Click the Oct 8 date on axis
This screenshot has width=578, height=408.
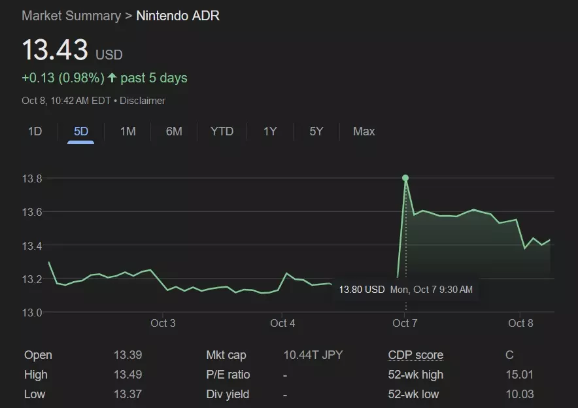(521, 323)
